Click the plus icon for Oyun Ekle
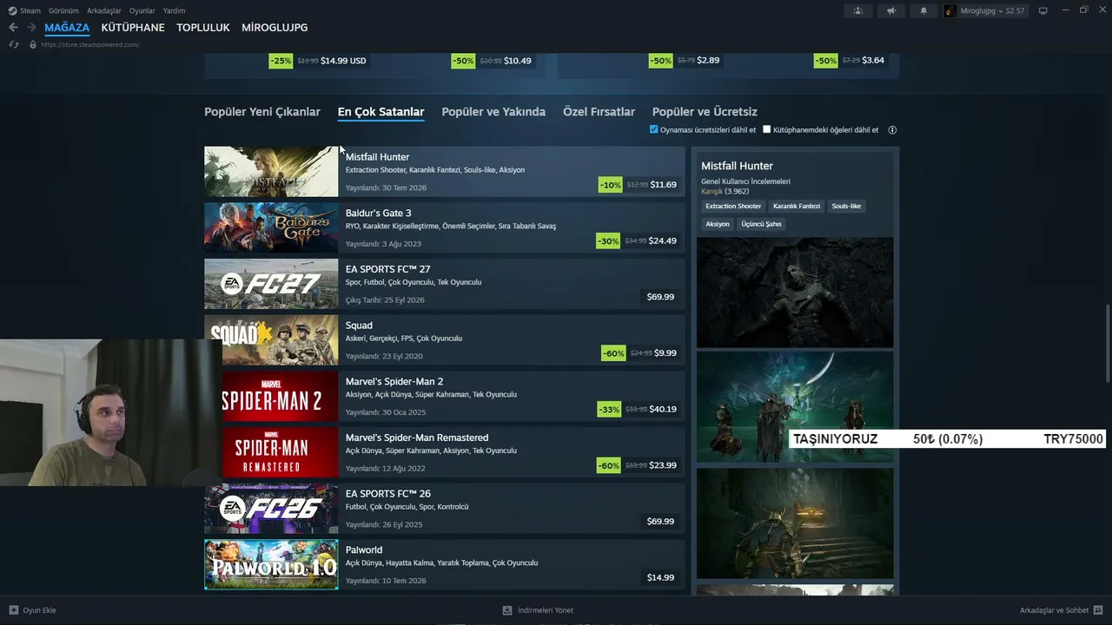Viewport: 1112px width, 625px height. 13,610
